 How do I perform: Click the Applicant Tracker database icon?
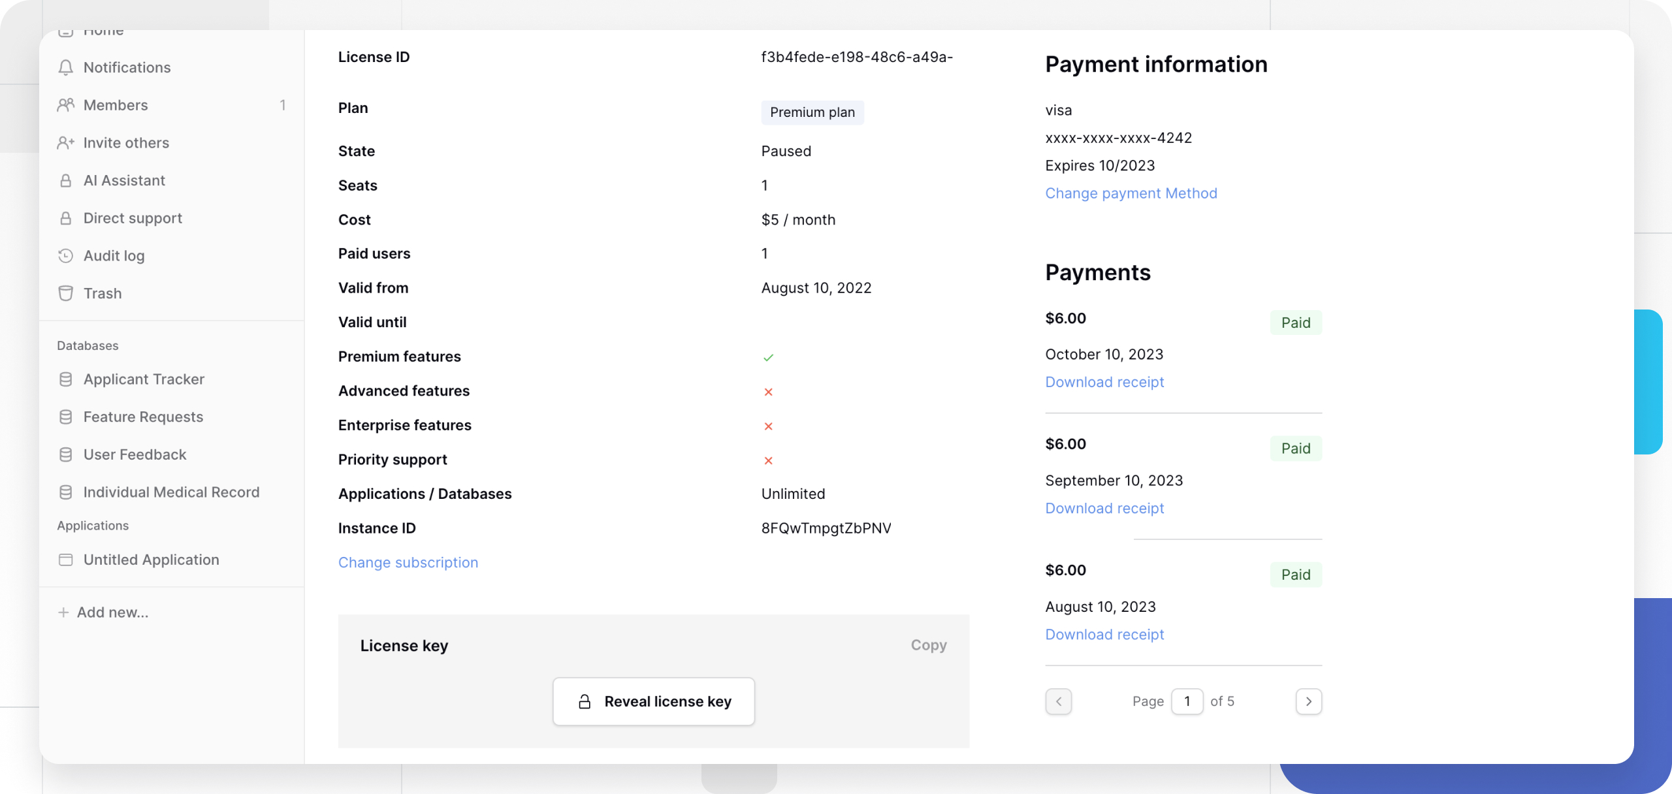(65, 379)
